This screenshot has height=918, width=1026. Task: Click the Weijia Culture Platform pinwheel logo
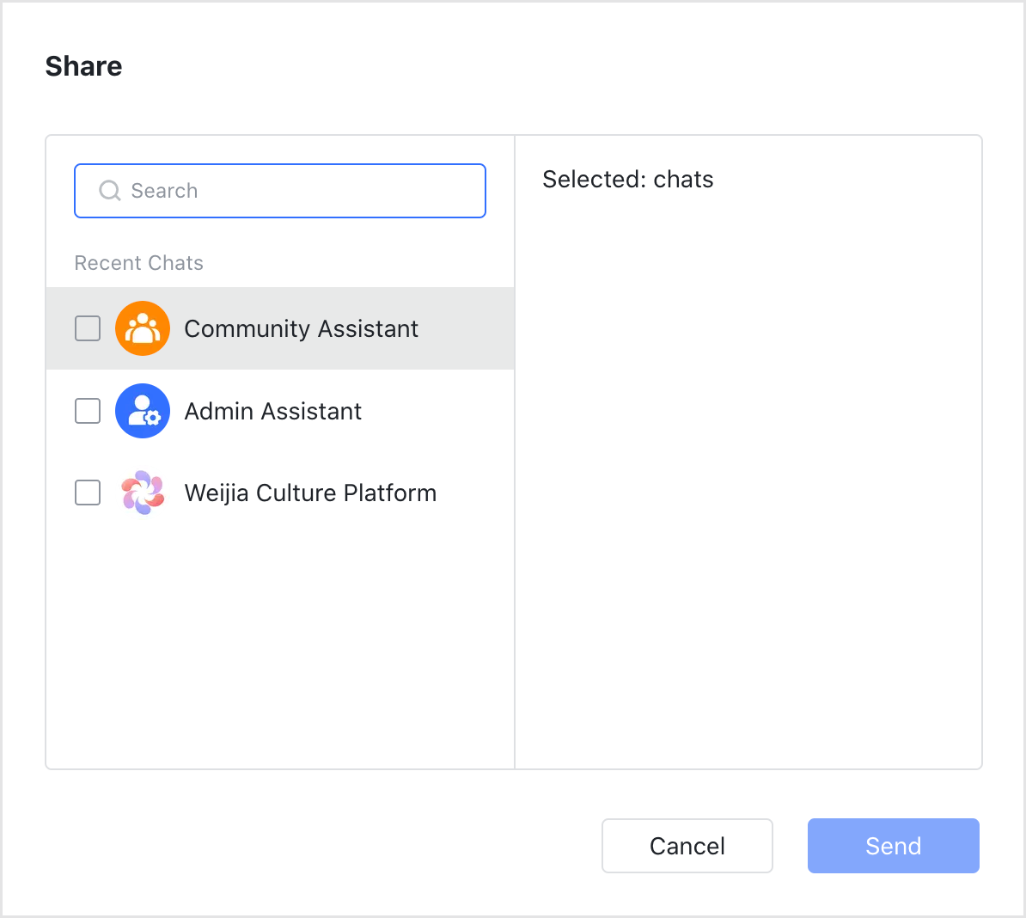[143, 493]
